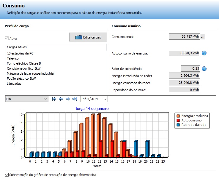Click the red Autoconsumo legend swatch
Screen dimensions: 219x178
click(x=178, y=120)
